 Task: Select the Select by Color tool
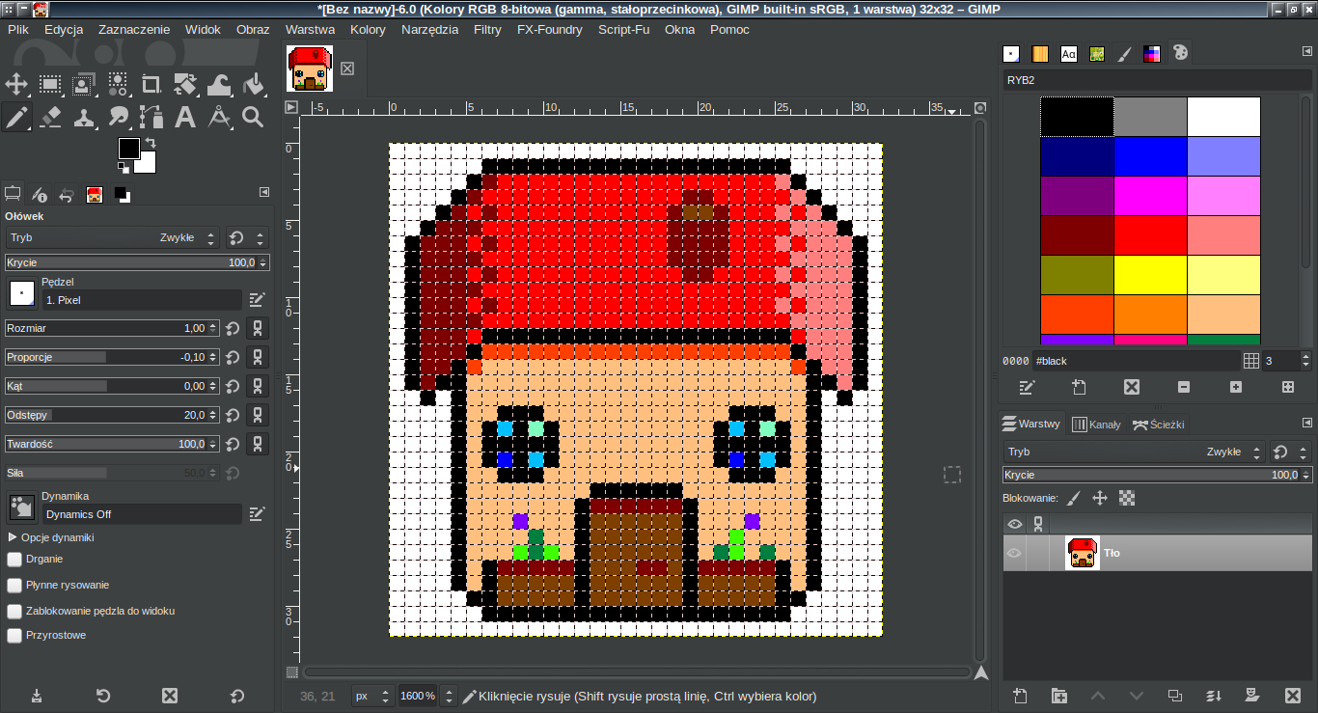coord(118,85)
